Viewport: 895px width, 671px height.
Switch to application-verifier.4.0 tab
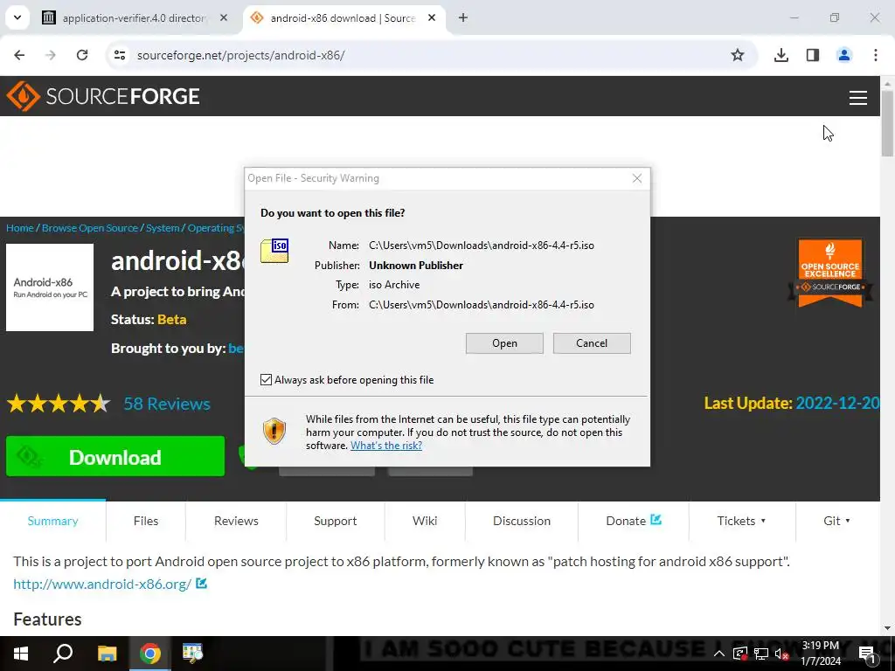coord(135,18)
